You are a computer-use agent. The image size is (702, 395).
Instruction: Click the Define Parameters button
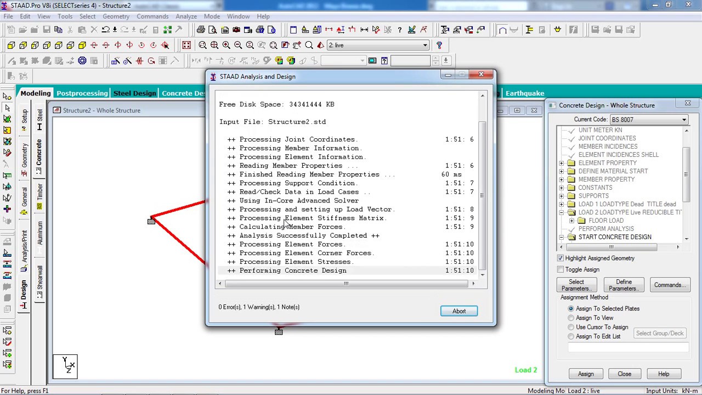pyautogui.click(x=624, y=285)
